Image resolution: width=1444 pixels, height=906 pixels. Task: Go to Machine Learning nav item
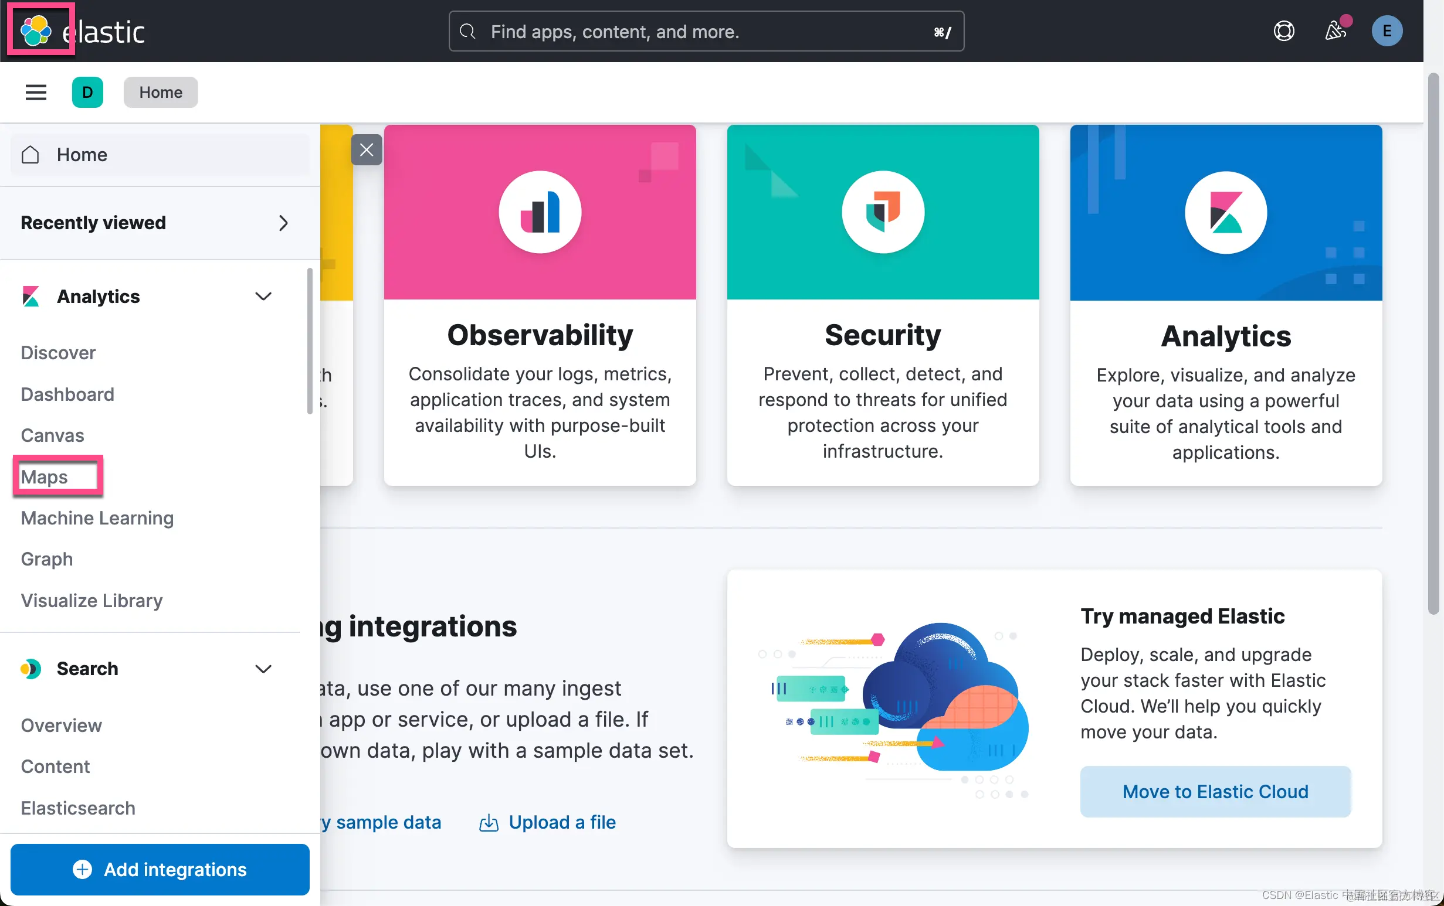[x=97, y=517]
